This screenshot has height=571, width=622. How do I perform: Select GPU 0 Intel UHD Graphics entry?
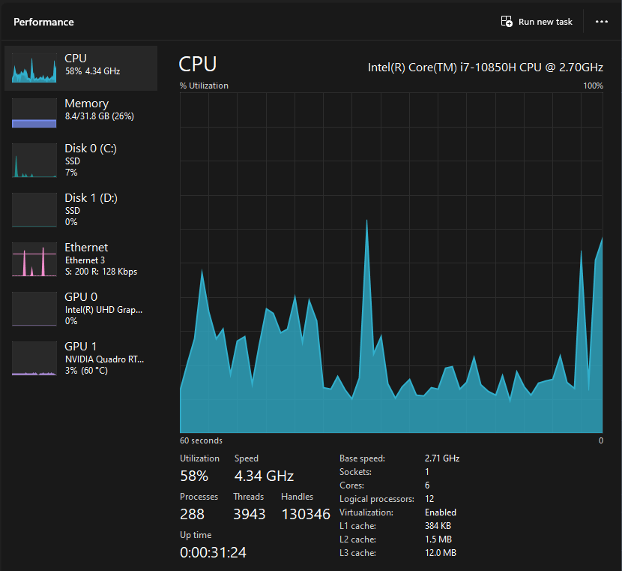pos(86,308)
